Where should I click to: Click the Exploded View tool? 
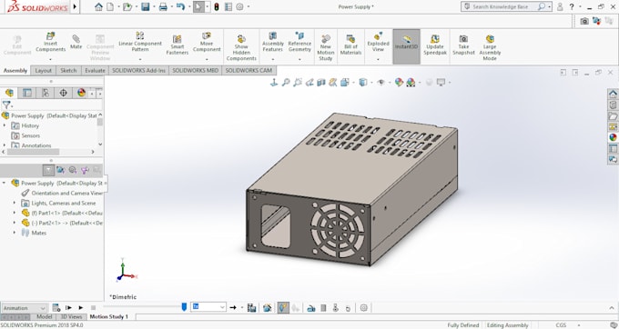click(x=378, y=42)
